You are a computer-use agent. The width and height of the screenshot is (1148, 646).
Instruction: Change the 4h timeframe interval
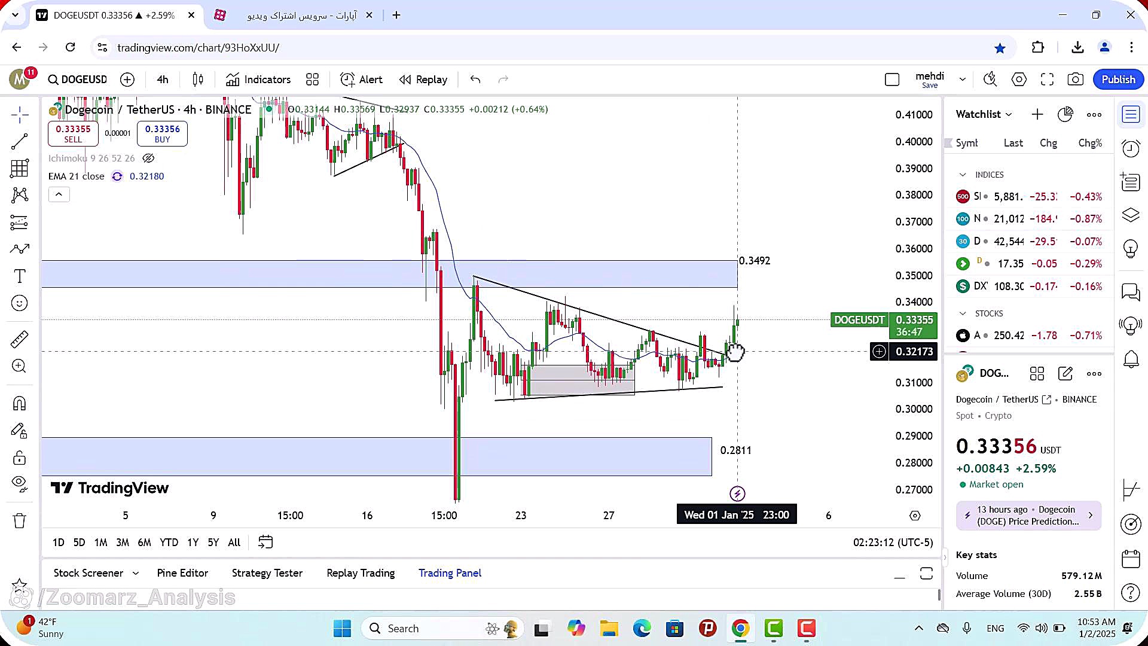tap(163, 80)
